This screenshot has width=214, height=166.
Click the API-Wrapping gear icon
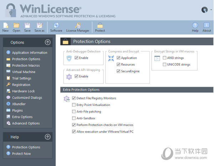point(69,77)
